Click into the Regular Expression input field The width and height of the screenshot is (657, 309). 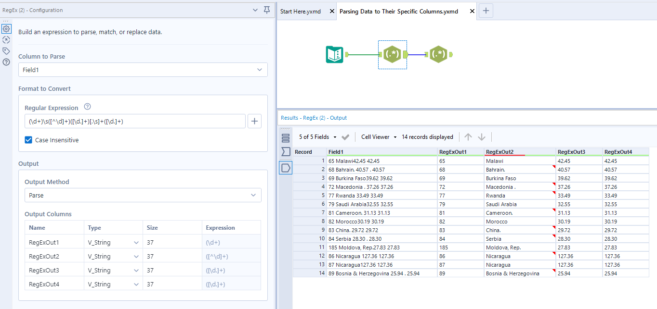(135, 122)
